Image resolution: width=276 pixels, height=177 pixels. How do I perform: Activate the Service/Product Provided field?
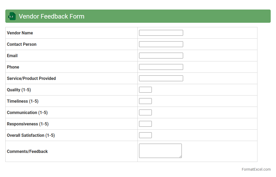click(161, 78)
